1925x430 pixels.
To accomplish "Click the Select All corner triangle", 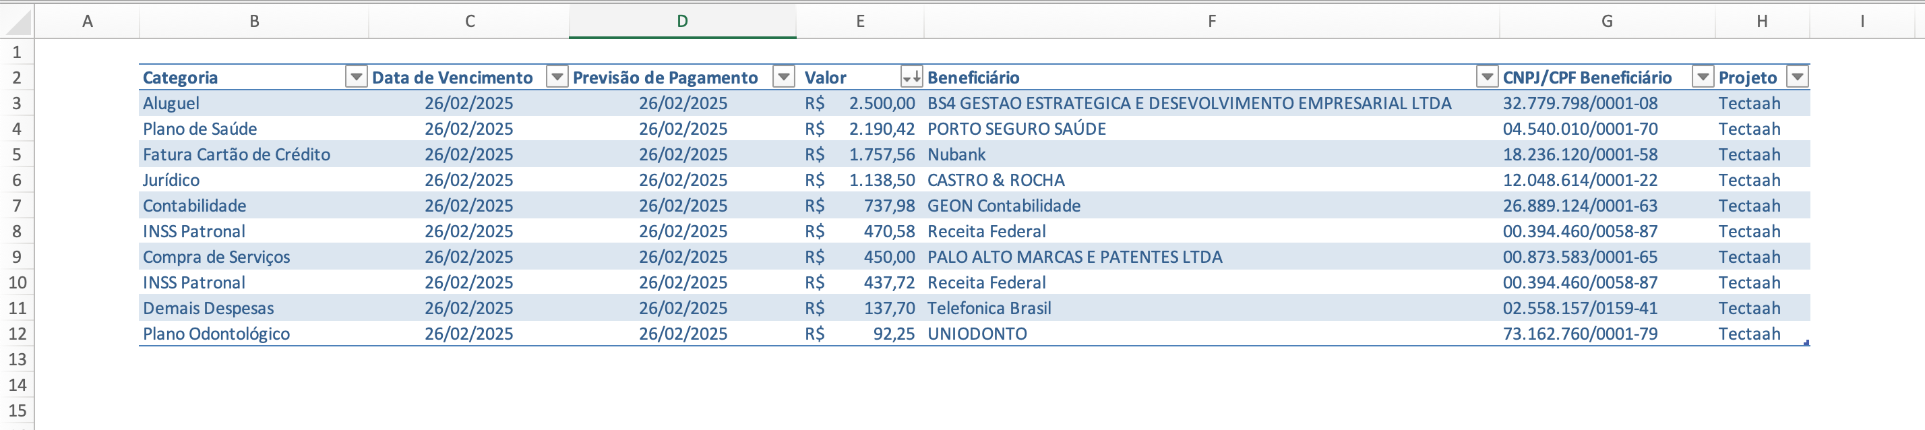I will tap(18, 22).
